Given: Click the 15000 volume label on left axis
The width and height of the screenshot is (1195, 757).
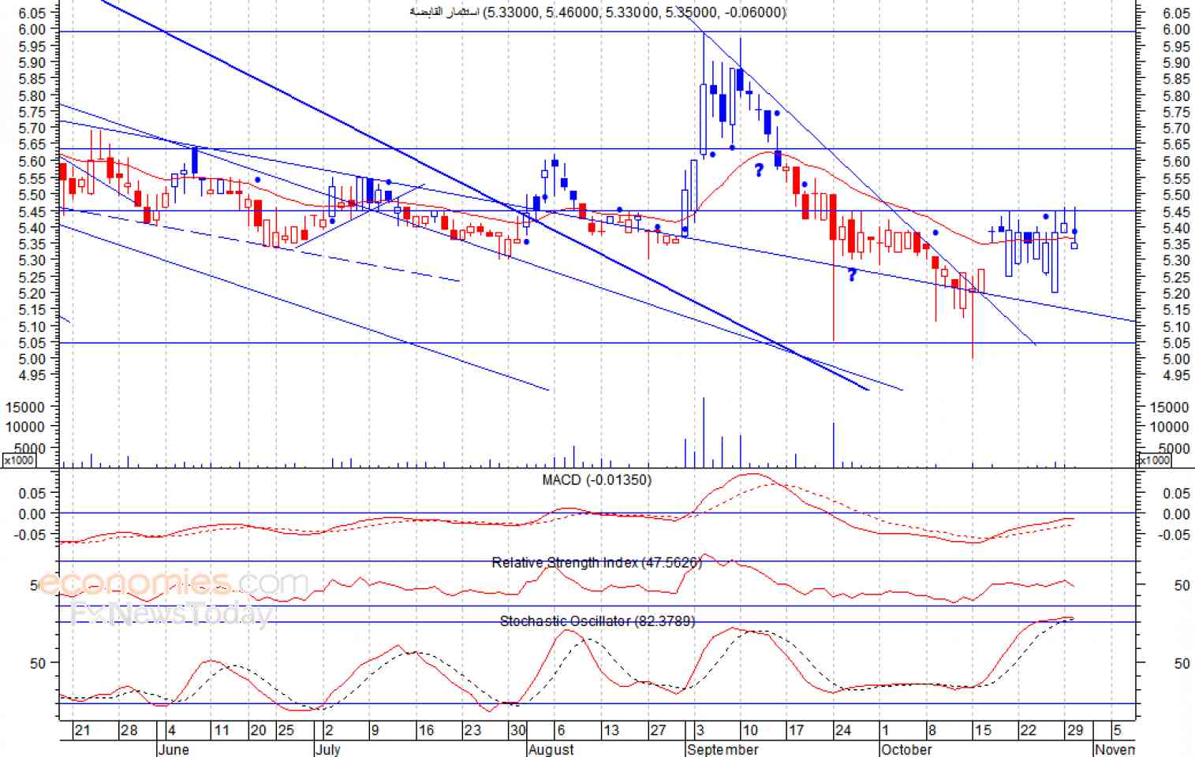Looking at the screenshot, I should (26, 407).
